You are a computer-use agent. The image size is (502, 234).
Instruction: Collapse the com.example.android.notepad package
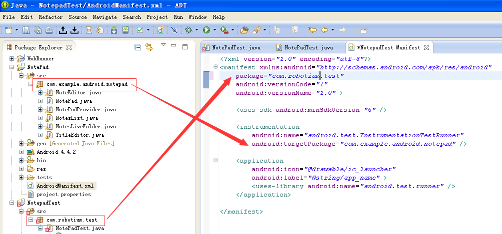pyautogui.click(x=30, y=84)
